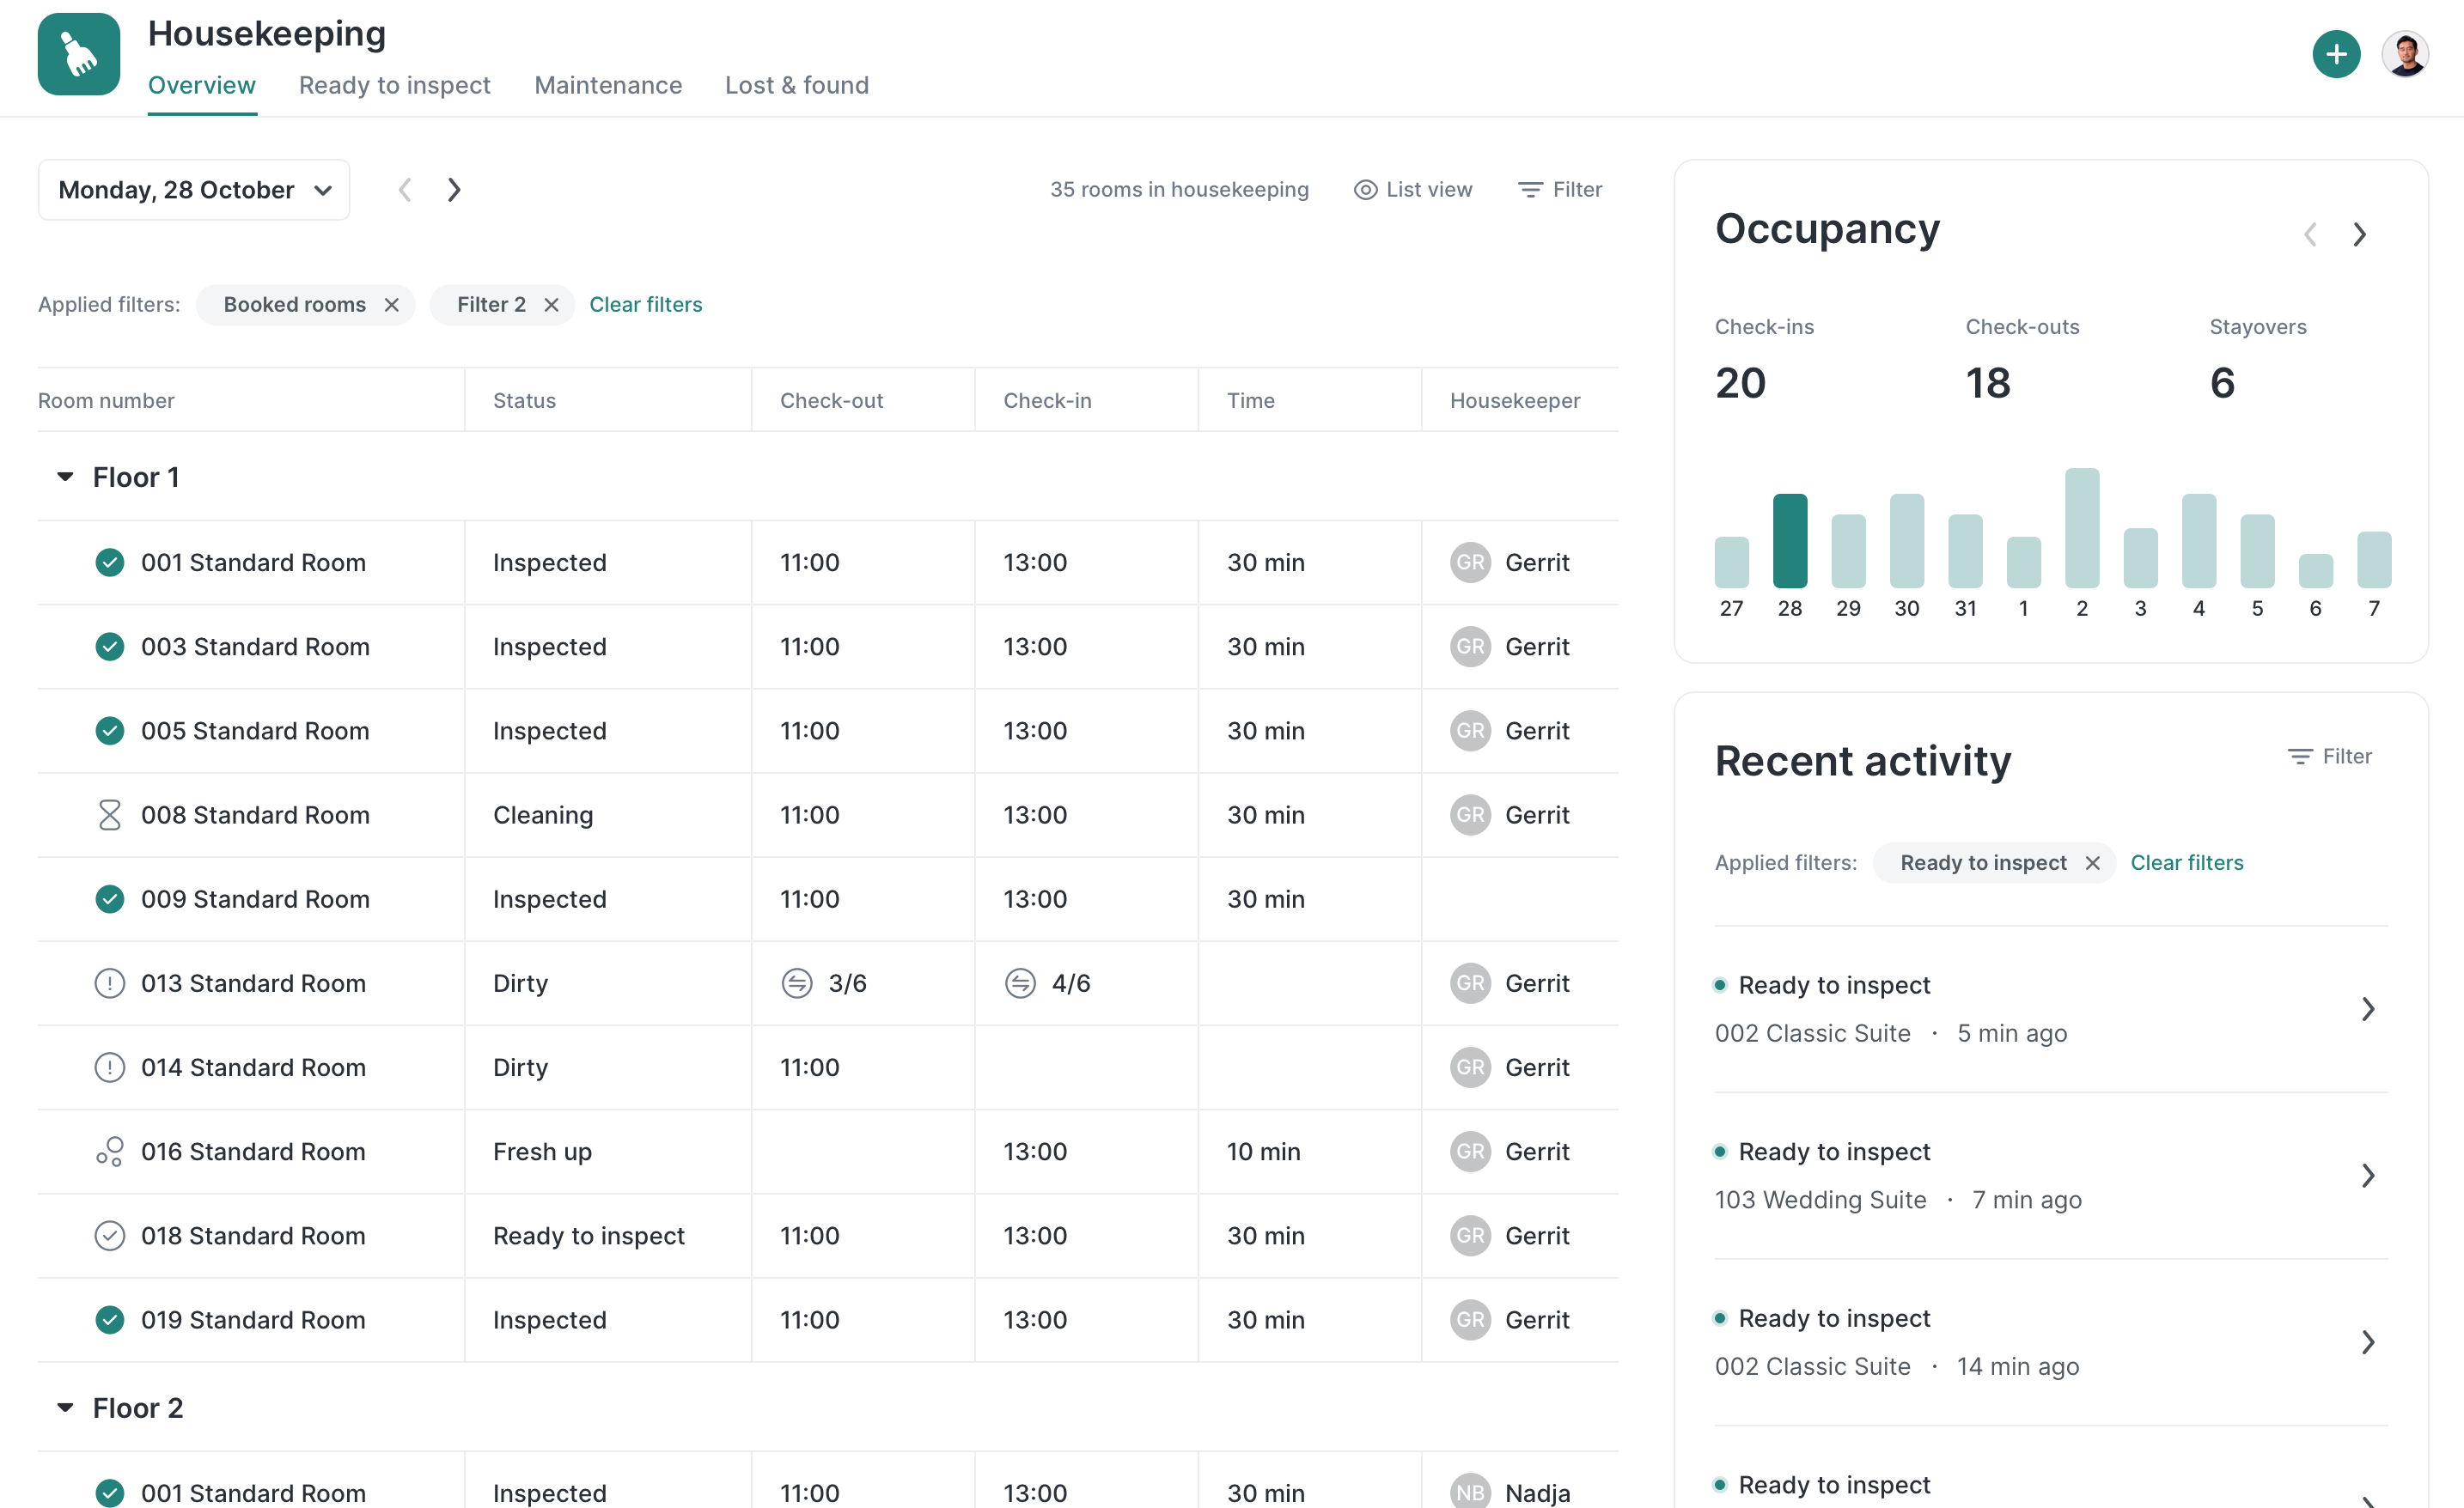Open the user profile avatar
The height and width of the screenshot is (1508, 2464).
point(2405,54)
